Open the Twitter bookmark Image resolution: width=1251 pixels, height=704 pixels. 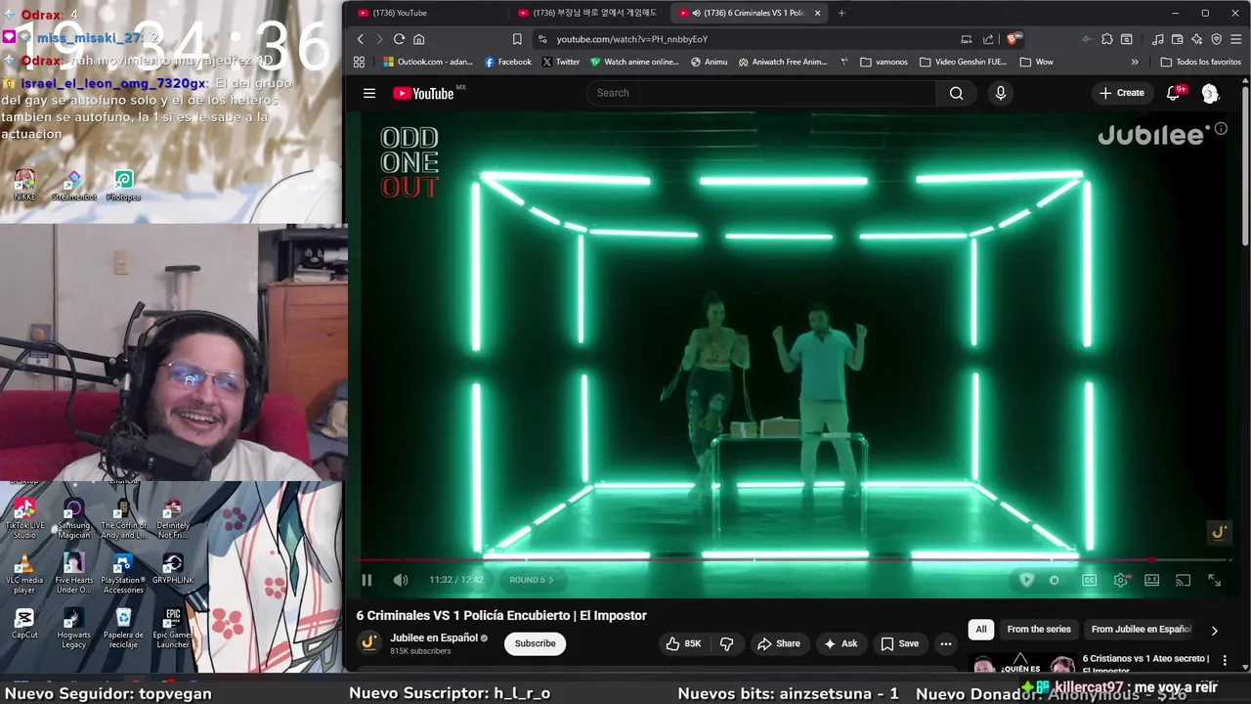(561, 62)
